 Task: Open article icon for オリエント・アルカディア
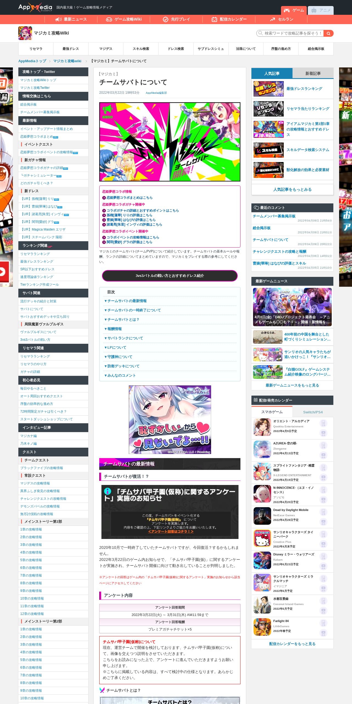[x=323, y=423]
